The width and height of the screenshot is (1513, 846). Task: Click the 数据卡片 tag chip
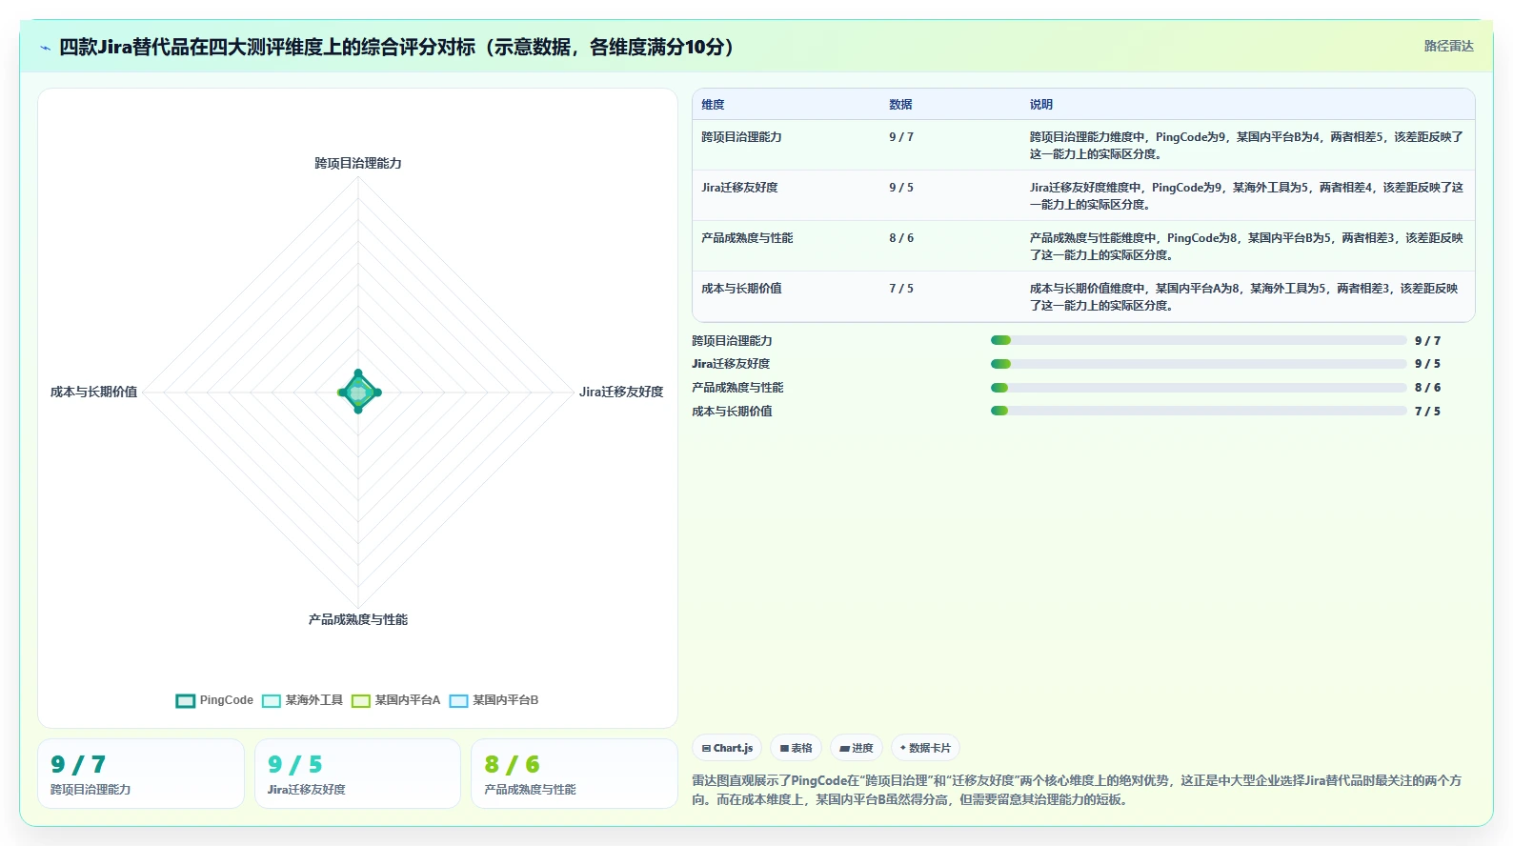coord(925,748)
